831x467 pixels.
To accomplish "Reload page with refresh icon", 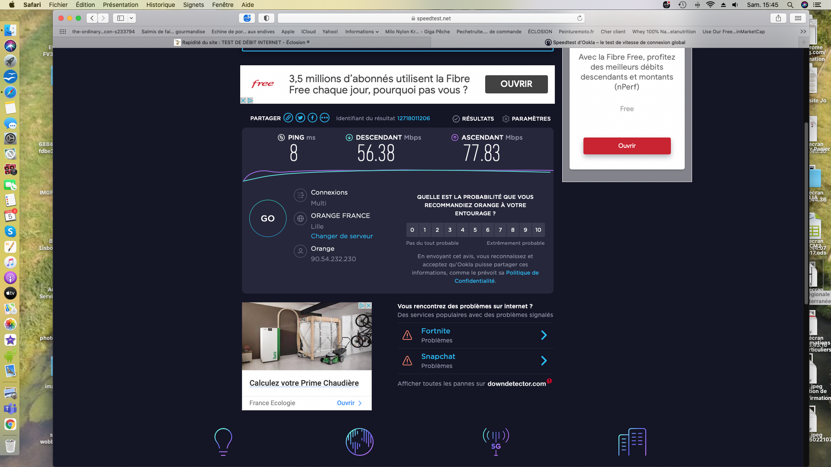I will [x=580, y=18].
